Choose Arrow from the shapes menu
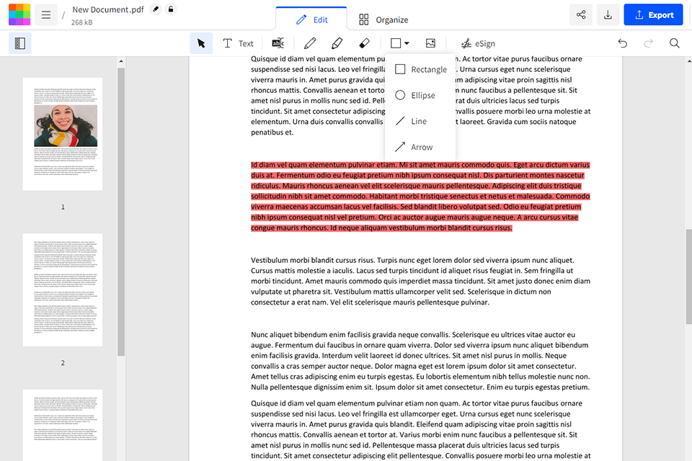 [x=420, y=147]
